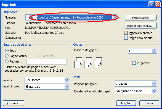
Task: Open the Imprimir Documento dropdown
Action: (x=67, y=80)
